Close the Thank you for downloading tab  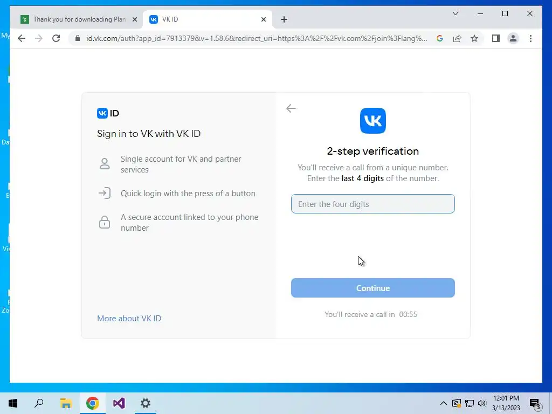tap(134, 19)
